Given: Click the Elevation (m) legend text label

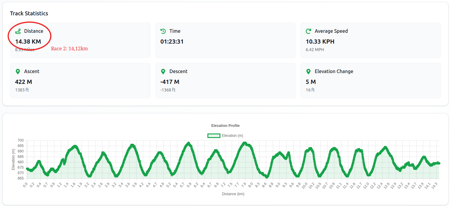Looking at the screenshot, I should [232, 136].
